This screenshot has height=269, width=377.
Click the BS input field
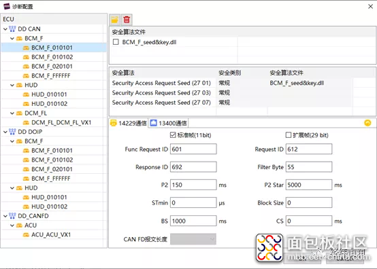pyautogui.click(x=193, y=221)
